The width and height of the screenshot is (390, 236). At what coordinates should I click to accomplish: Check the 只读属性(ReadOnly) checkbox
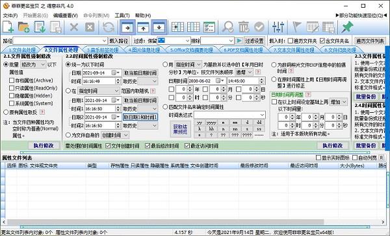tap(12, 88)
